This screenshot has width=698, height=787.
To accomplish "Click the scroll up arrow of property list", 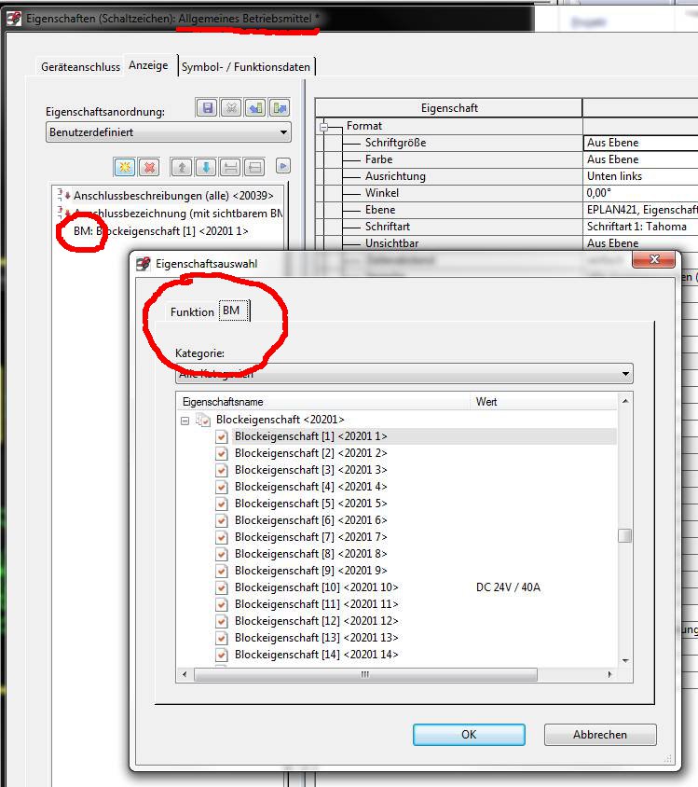I will [625, 401].
